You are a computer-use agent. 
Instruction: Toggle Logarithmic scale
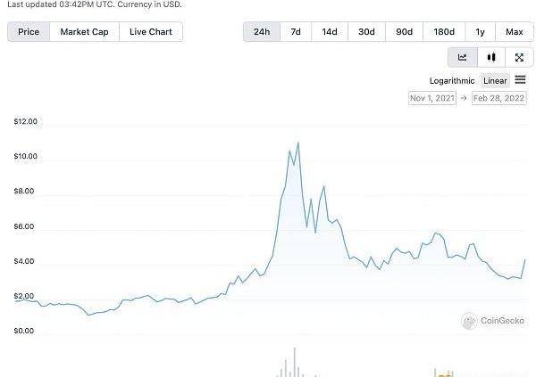pos(452,81)
